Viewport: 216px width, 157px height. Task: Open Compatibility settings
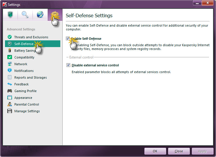[x=33, y=57]
